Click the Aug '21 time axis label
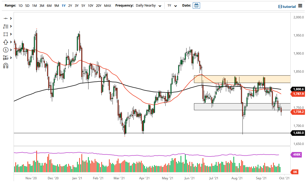Screen dimensions: 306x184 point(237,178)
